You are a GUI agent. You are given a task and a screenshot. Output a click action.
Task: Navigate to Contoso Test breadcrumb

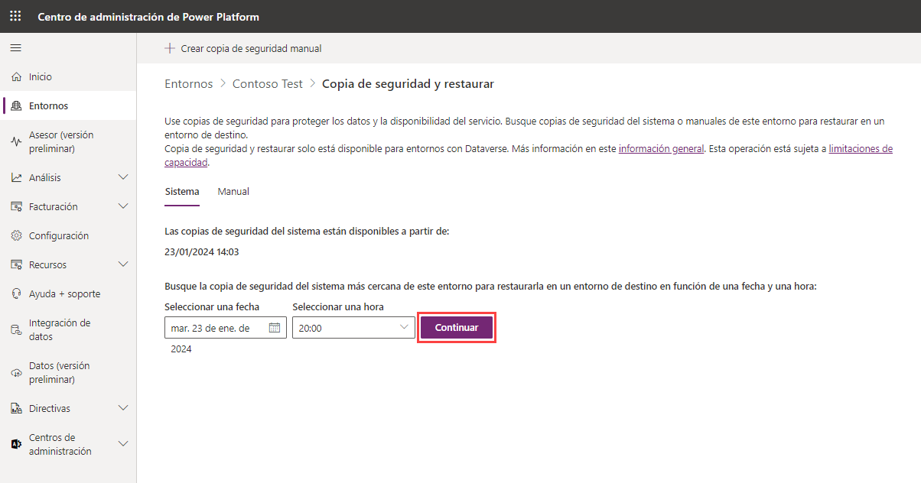tap(268, 84)
